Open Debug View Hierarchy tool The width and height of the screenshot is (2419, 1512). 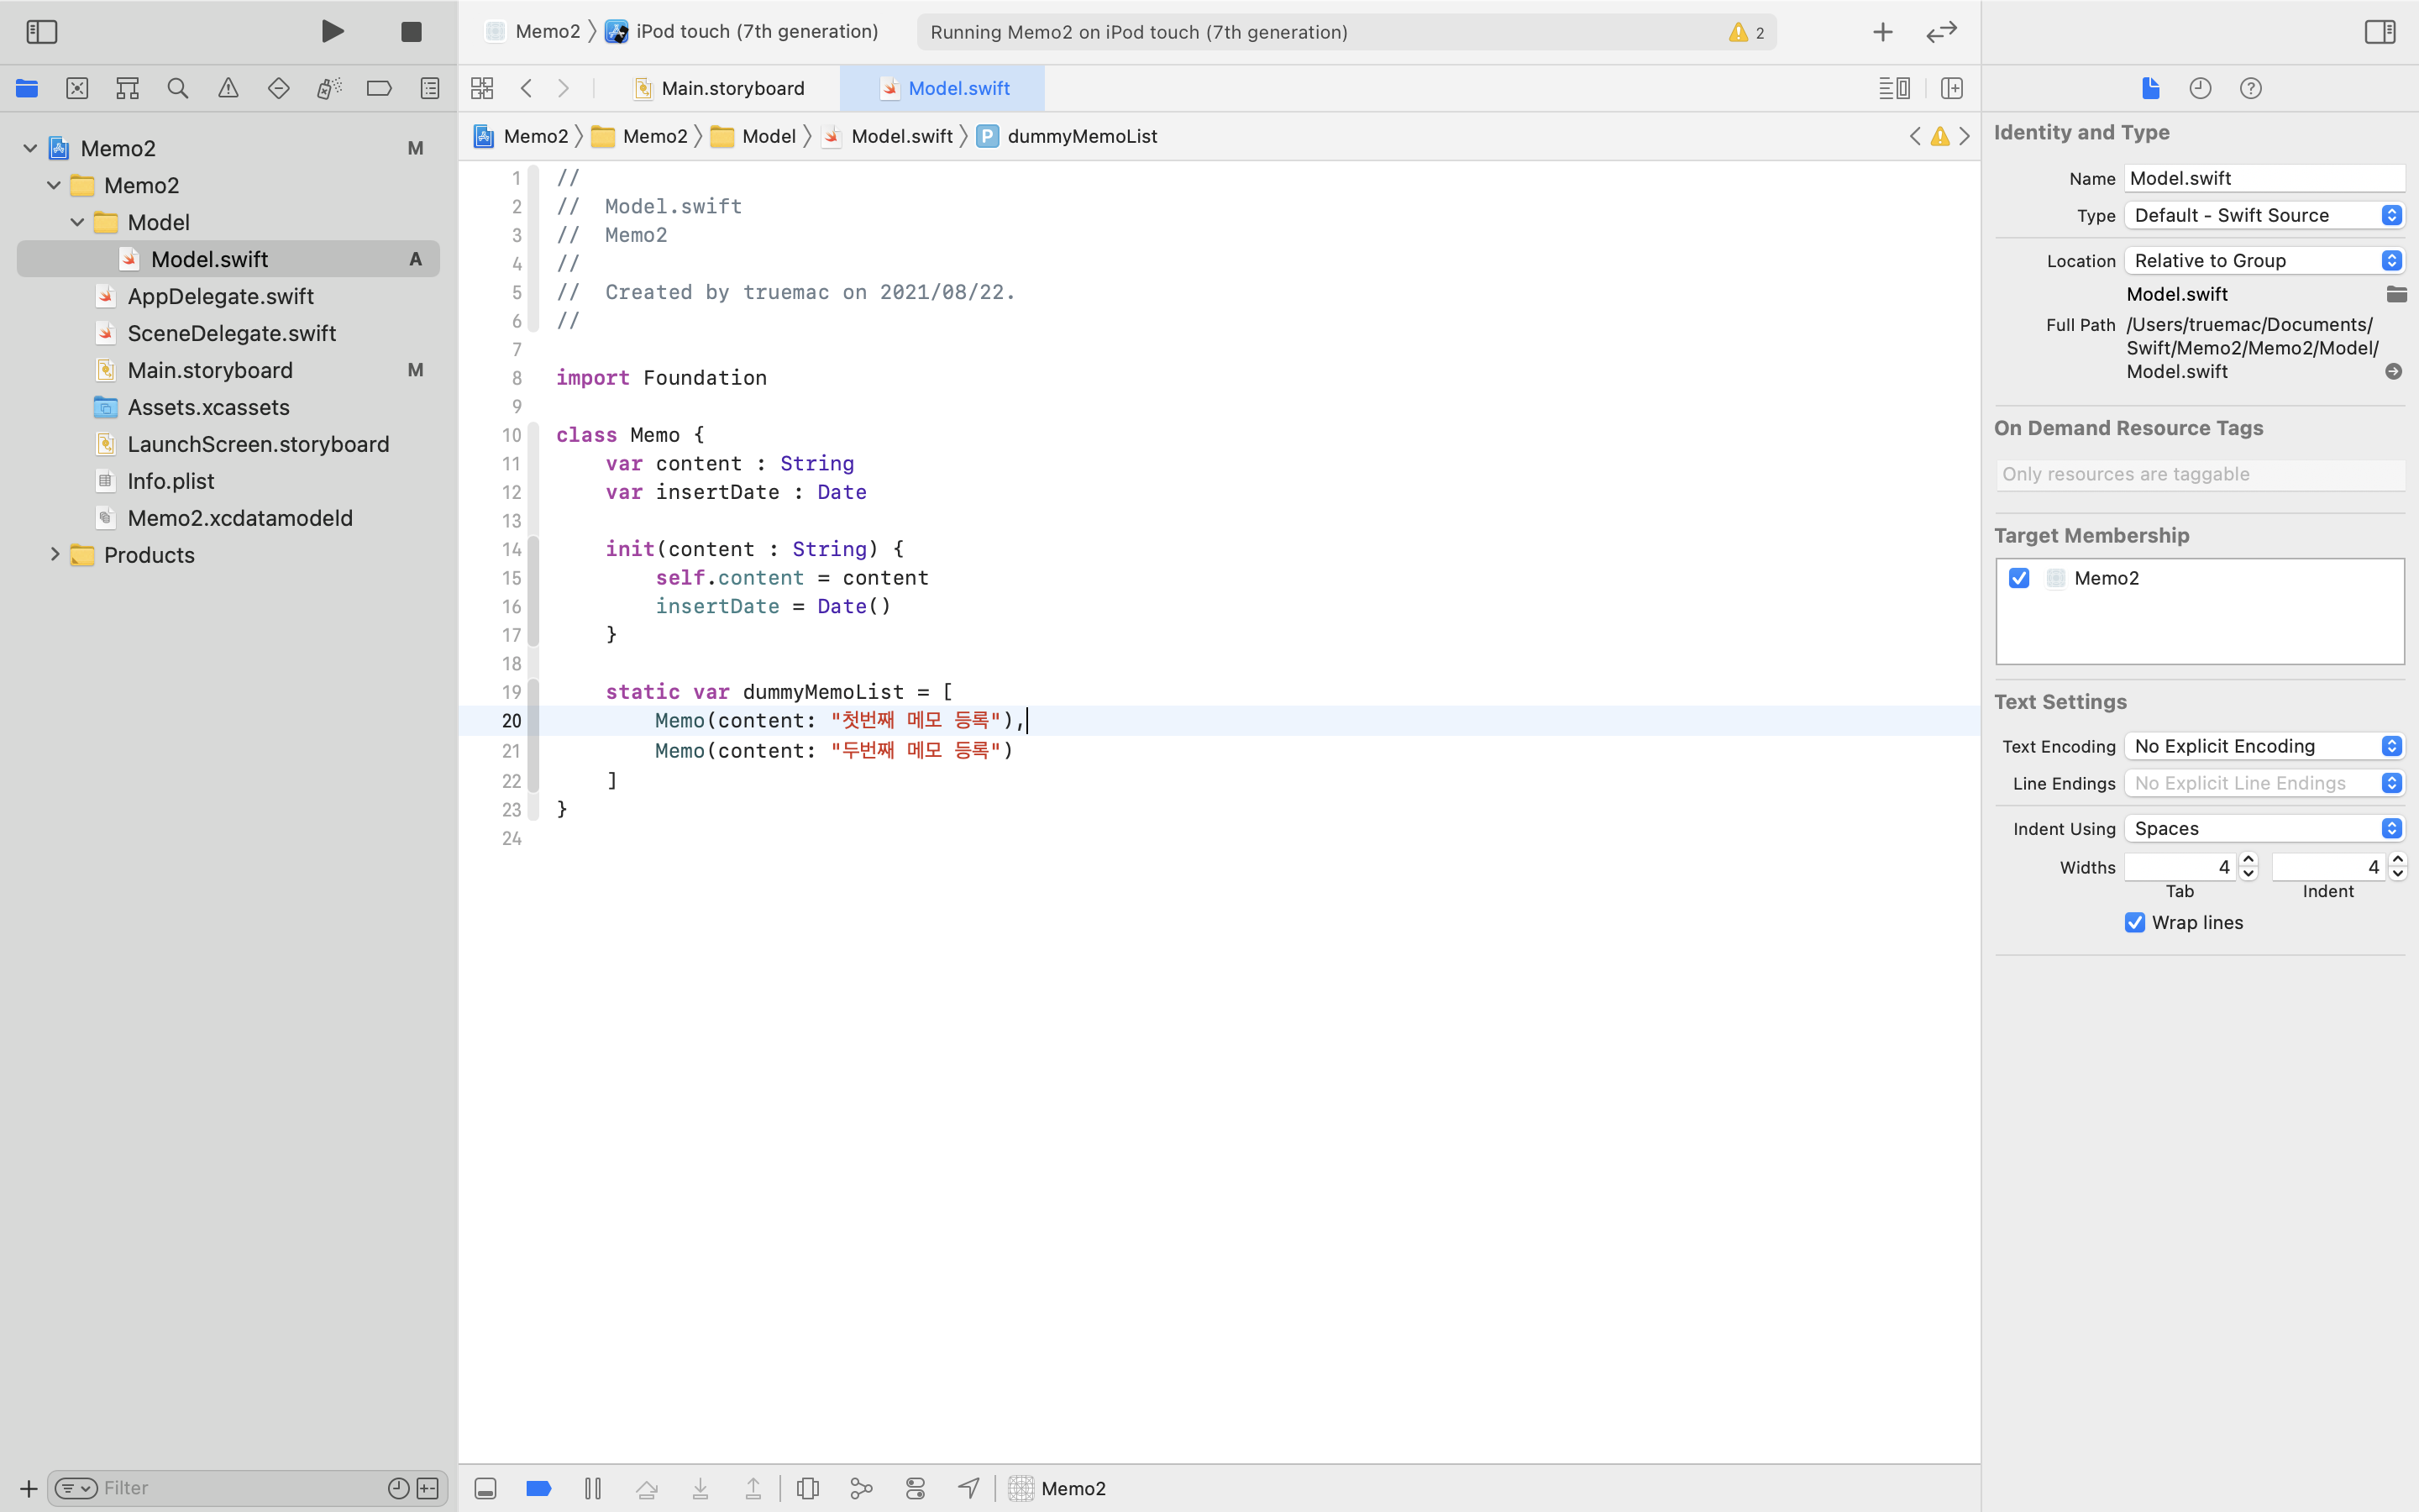[x=808, y=1488]
